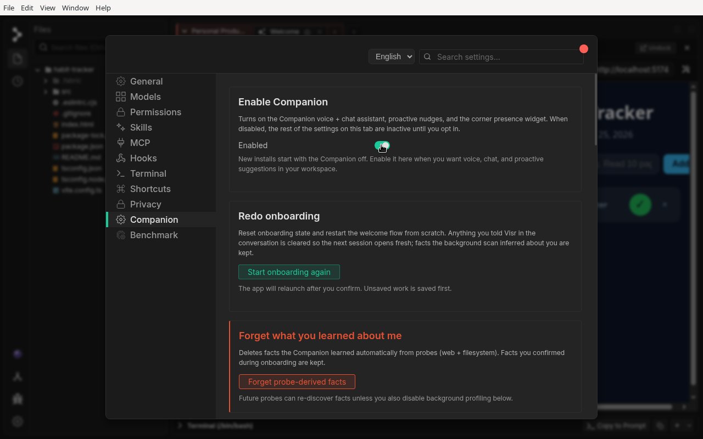This screenshot has width=703, height=439.
Task: Open the Privacy settings tab
Action: (x=161, y=204)
